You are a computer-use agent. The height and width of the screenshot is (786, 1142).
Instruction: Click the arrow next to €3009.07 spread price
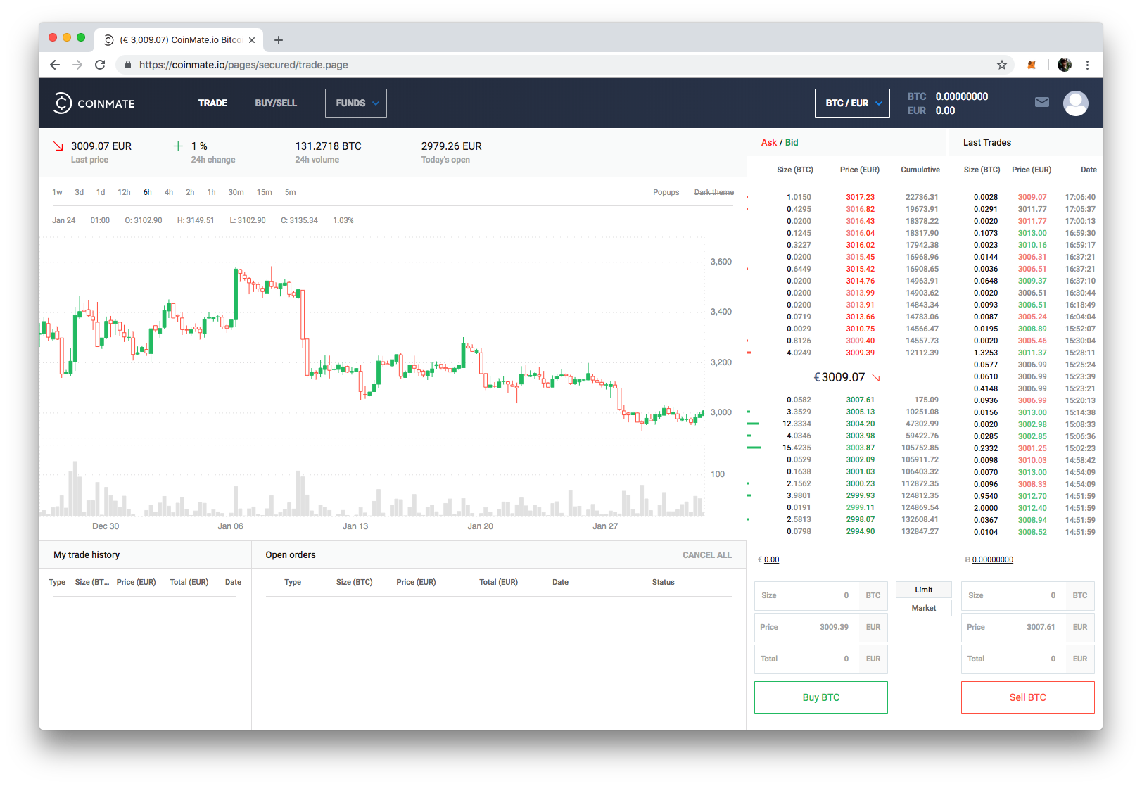tap(876, 378)
